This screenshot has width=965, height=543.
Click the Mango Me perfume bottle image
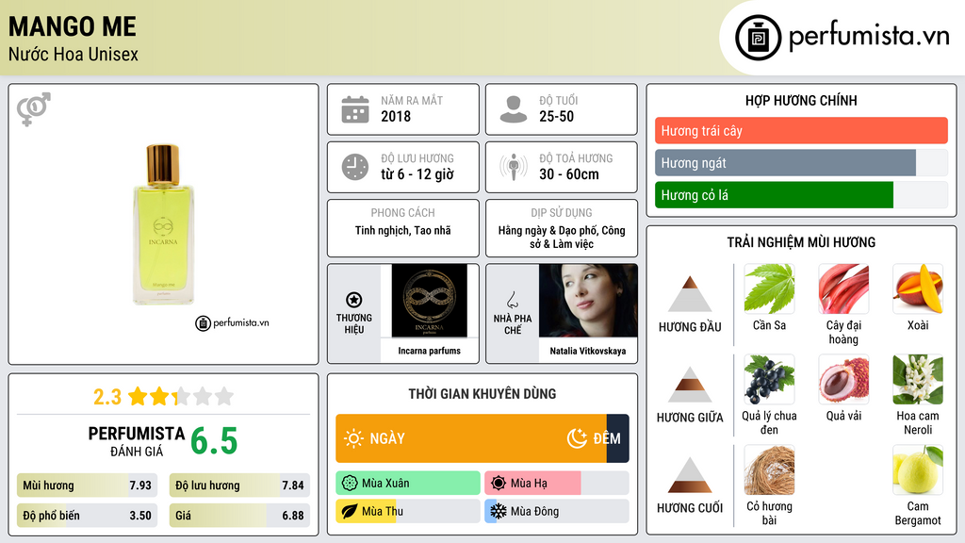163,224
